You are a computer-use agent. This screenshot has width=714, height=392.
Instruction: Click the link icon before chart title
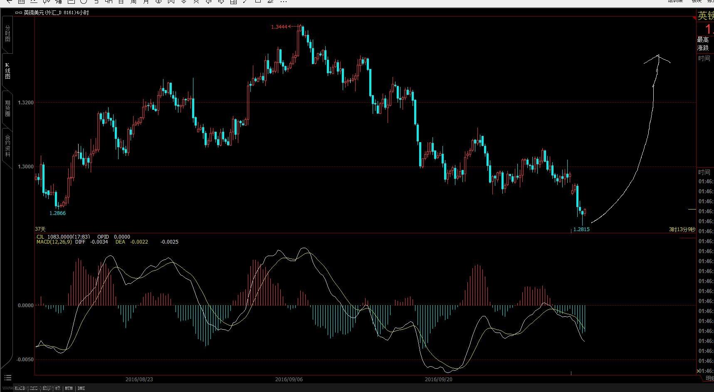point(18,13)
